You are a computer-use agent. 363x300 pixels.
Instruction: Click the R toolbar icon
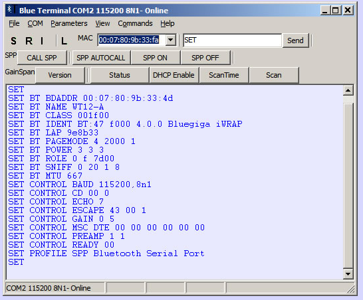tap(29, 41)
